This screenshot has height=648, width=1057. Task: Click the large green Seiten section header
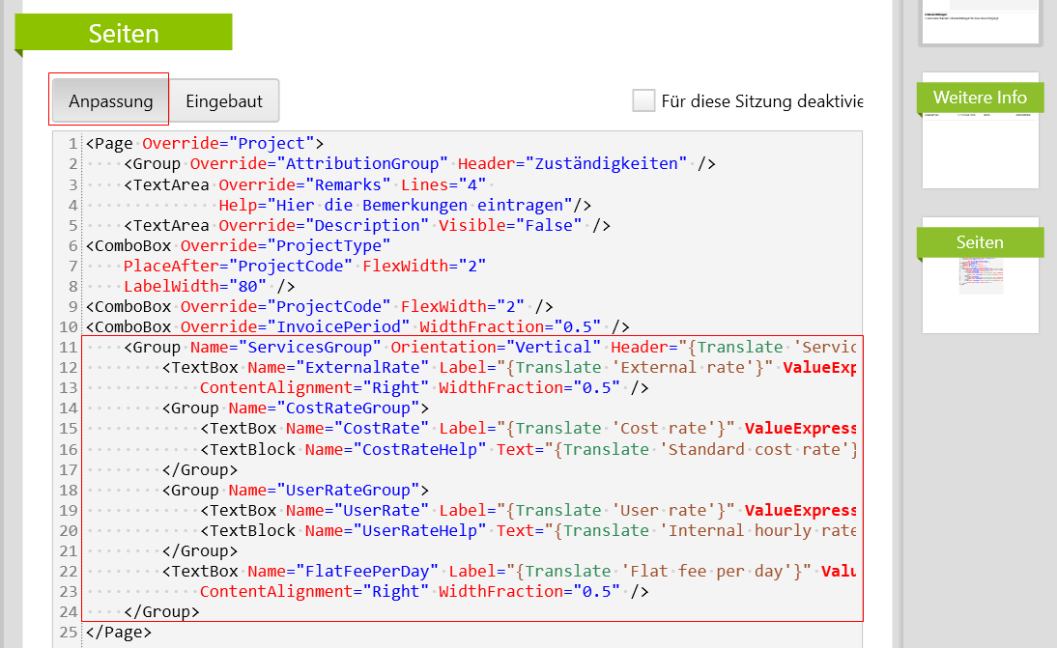click(124, 33)
